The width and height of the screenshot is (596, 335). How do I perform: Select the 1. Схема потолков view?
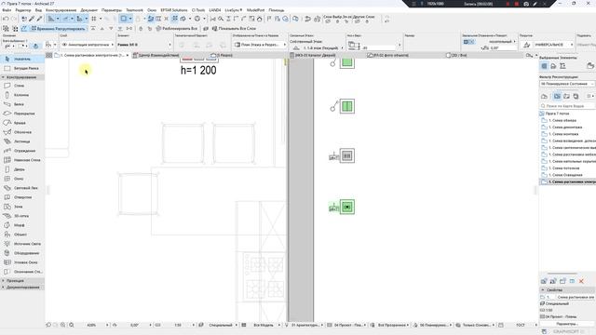[564, 168]
